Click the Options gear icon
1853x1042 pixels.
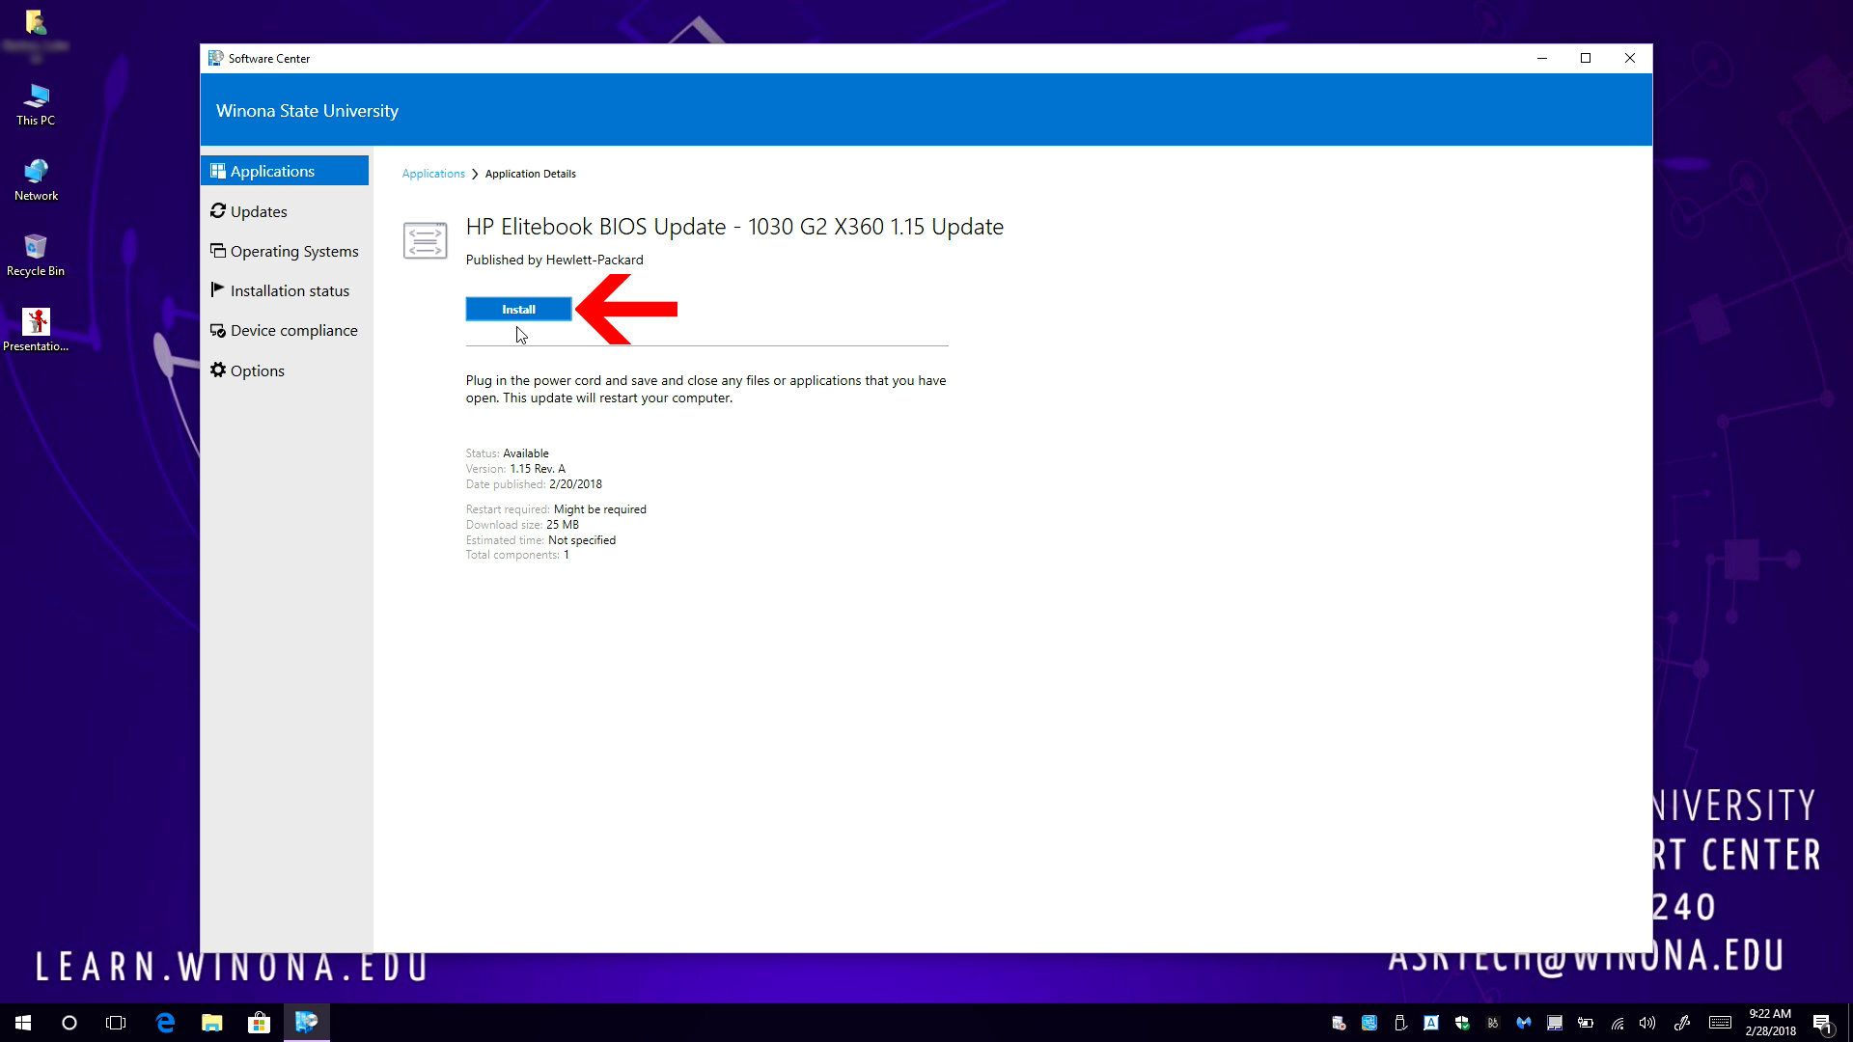click(218, 370)
